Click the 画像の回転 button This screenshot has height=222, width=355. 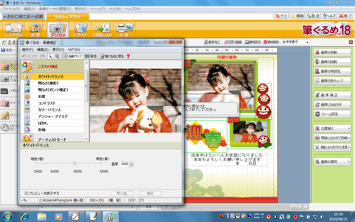(x=332, y=62)
